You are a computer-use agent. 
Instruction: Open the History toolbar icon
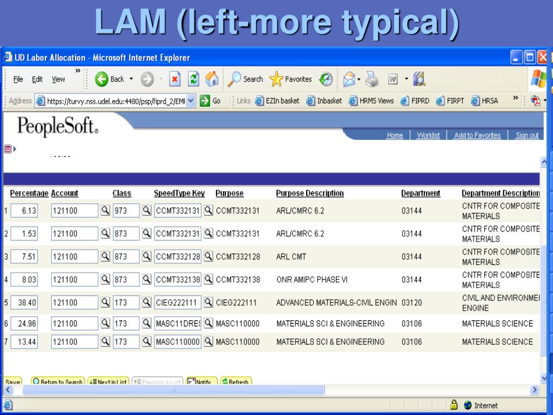tap(326, 79)
